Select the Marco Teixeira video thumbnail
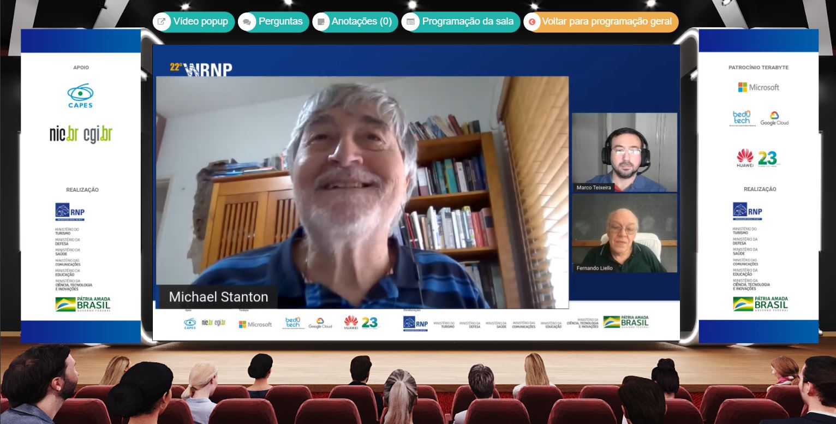Viewport: 836px width, 424px height. tap(624, 152)
